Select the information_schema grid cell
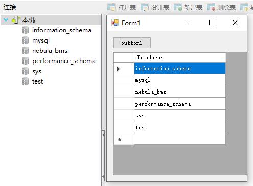Viewport: 253px width, 186px height. 180,68
